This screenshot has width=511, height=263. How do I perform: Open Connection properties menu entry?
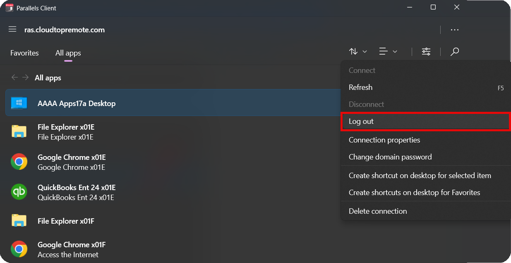384,140
